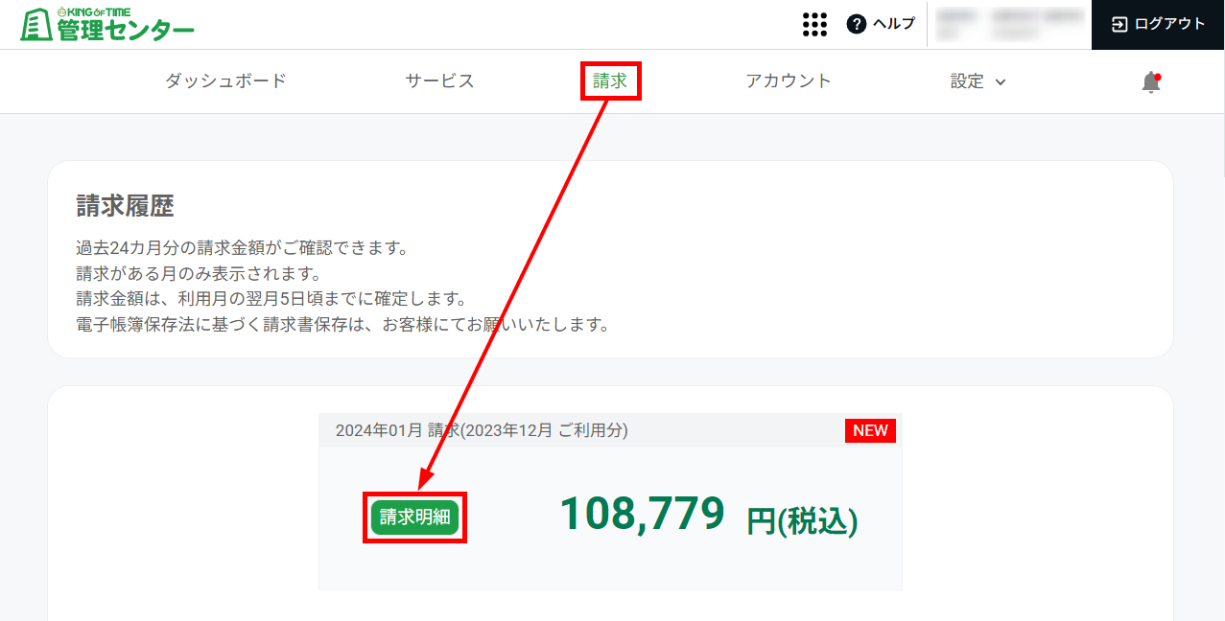The width and height of the screenshot is (1225, 621).
Task: Click the red NEW badge
Action: 870,430
